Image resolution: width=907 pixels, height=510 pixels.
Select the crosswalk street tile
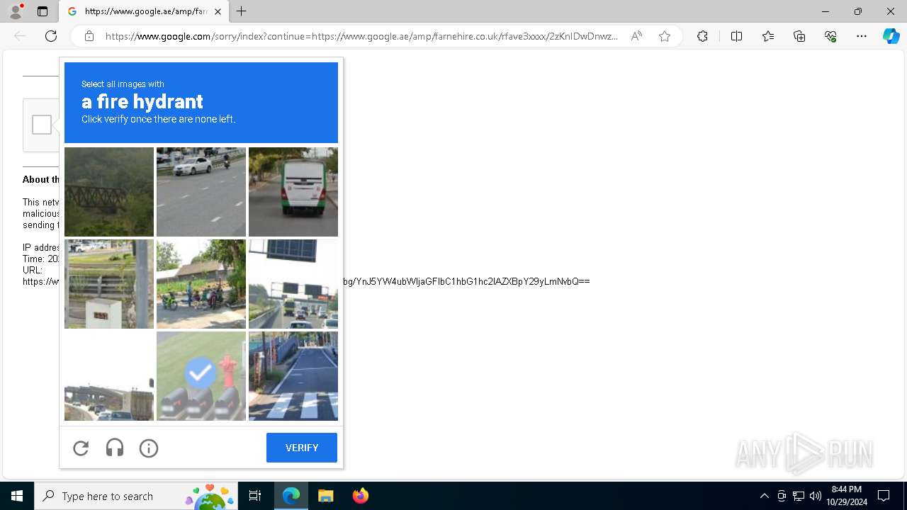pyautogui.click(x=293, y=376)
